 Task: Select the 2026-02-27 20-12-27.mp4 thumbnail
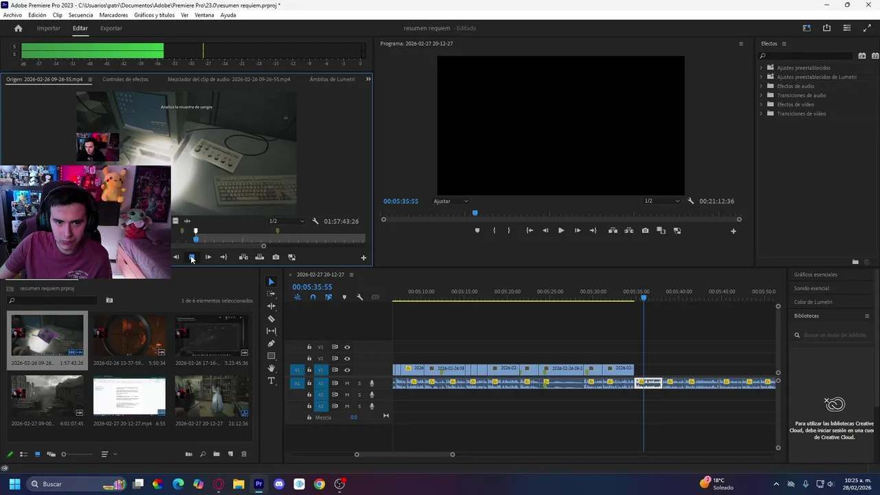click(x=129, y=397)
